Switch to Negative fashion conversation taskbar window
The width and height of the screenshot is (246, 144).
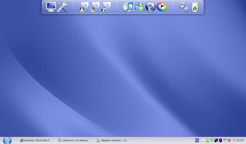pyautogui.click(x=113, y=140)
